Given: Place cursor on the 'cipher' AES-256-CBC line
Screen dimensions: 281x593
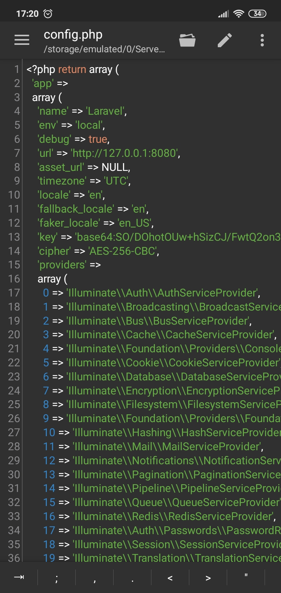Looking at the screenshot, I should coord(98,251).
